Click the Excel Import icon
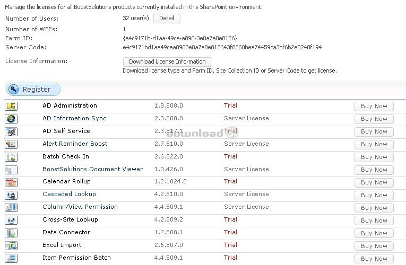The width and height of the screenshot is (406, 265). click(x=11, y=245)
